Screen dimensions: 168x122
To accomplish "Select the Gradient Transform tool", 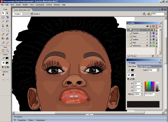I will point(7,17).
